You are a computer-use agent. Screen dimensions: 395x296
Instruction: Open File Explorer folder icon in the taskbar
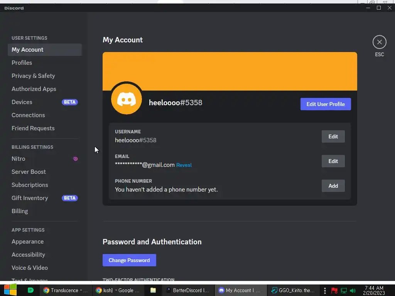(x=153, y=290)
